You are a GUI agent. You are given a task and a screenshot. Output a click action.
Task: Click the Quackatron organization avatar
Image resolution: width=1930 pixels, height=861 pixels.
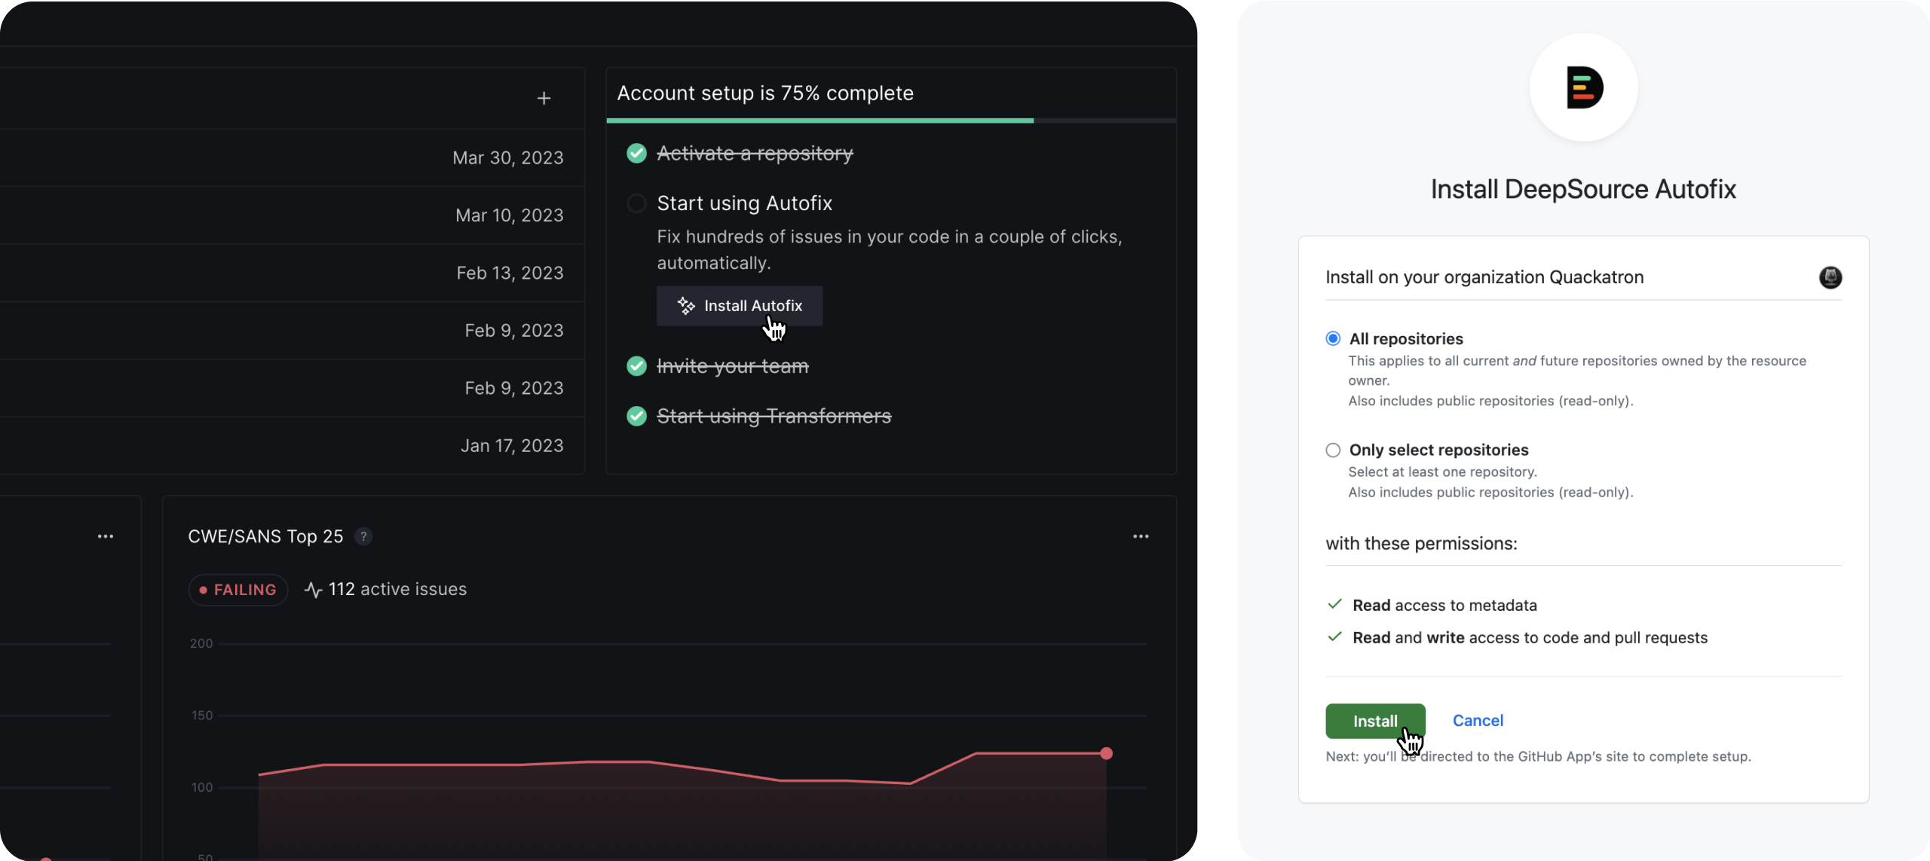(1830, 277)
